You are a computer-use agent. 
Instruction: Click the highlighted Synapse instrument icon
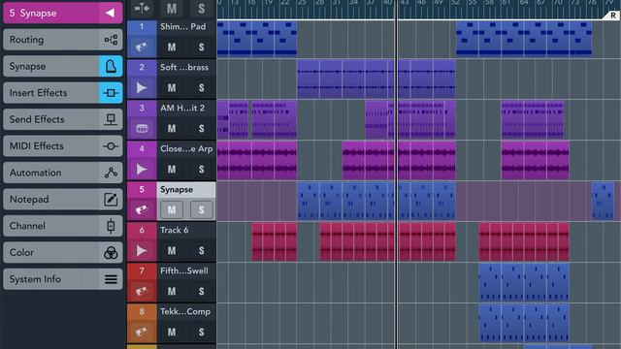click(111, 66)
